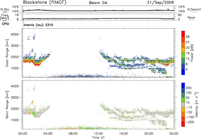
Task: Click the "3000" label on the velocity panel axis
Action: coord(15,97)
